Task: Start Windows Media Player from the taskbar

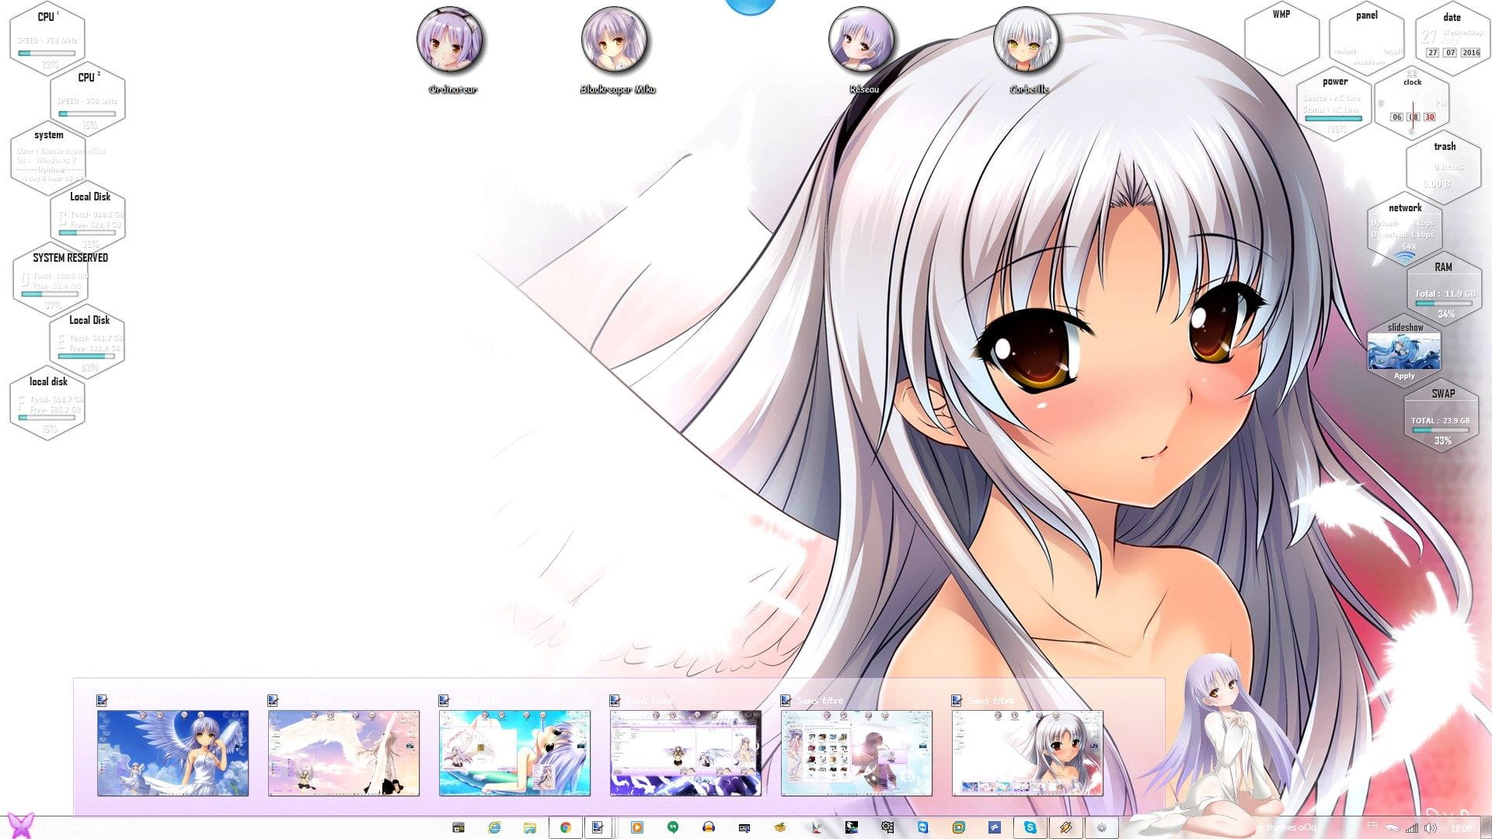Action: point(637,825)
